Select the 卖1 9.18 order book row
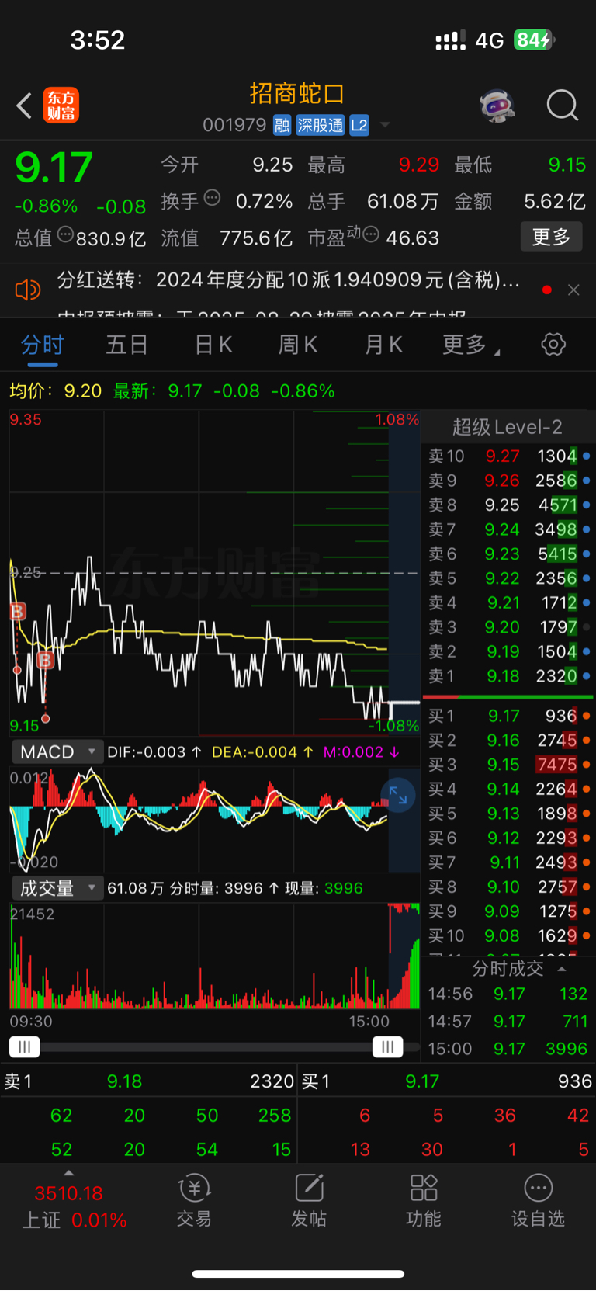The image size is (596, 1291). (x=508, y=676)
